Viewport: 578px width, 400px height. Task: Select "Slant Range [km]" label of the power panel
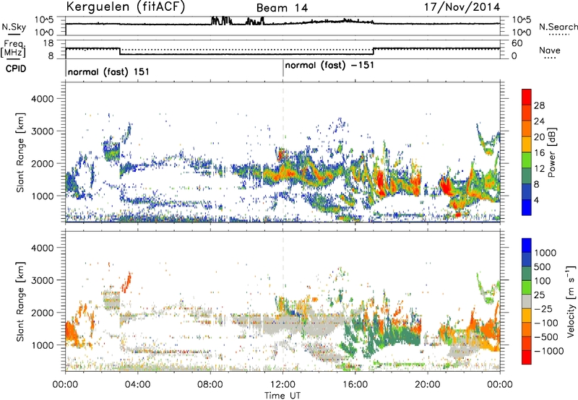tap(20, 153)
